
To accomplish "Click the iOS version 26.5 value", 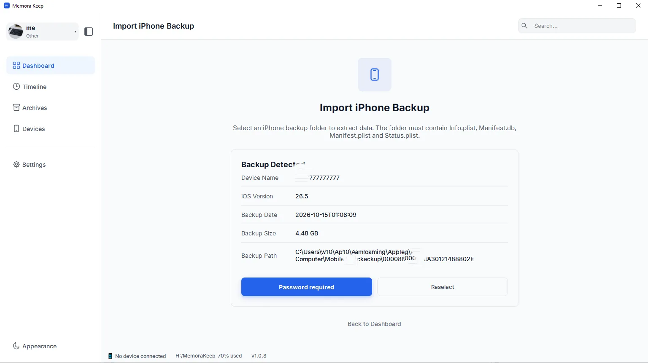I will pyautogui.click(x=302, y=196).
